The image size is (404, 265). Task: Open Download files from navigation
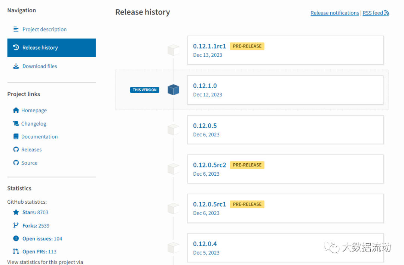[x=39, y=66]
